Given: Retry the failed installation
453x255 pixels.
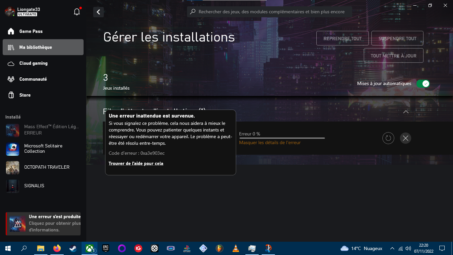Looking at the screenshot, I should pos(388,138).
